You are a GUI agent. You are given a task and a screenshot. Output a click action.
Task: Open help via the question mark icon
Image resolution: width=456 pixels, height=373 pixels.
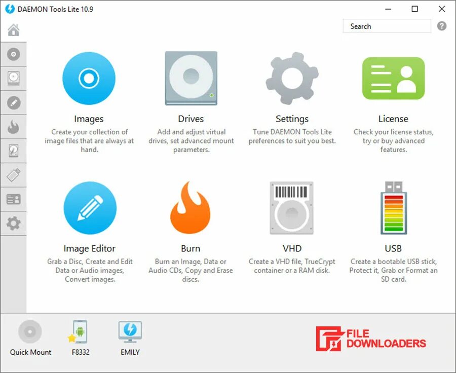click(x=441, y=26)
